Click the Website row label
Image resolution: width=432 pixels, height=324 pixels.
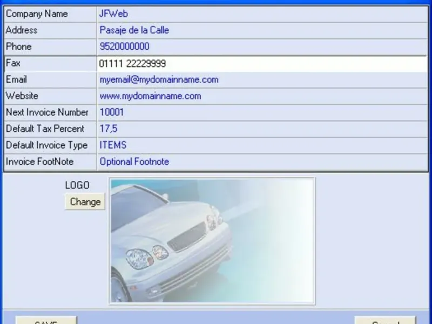point(22,96)
